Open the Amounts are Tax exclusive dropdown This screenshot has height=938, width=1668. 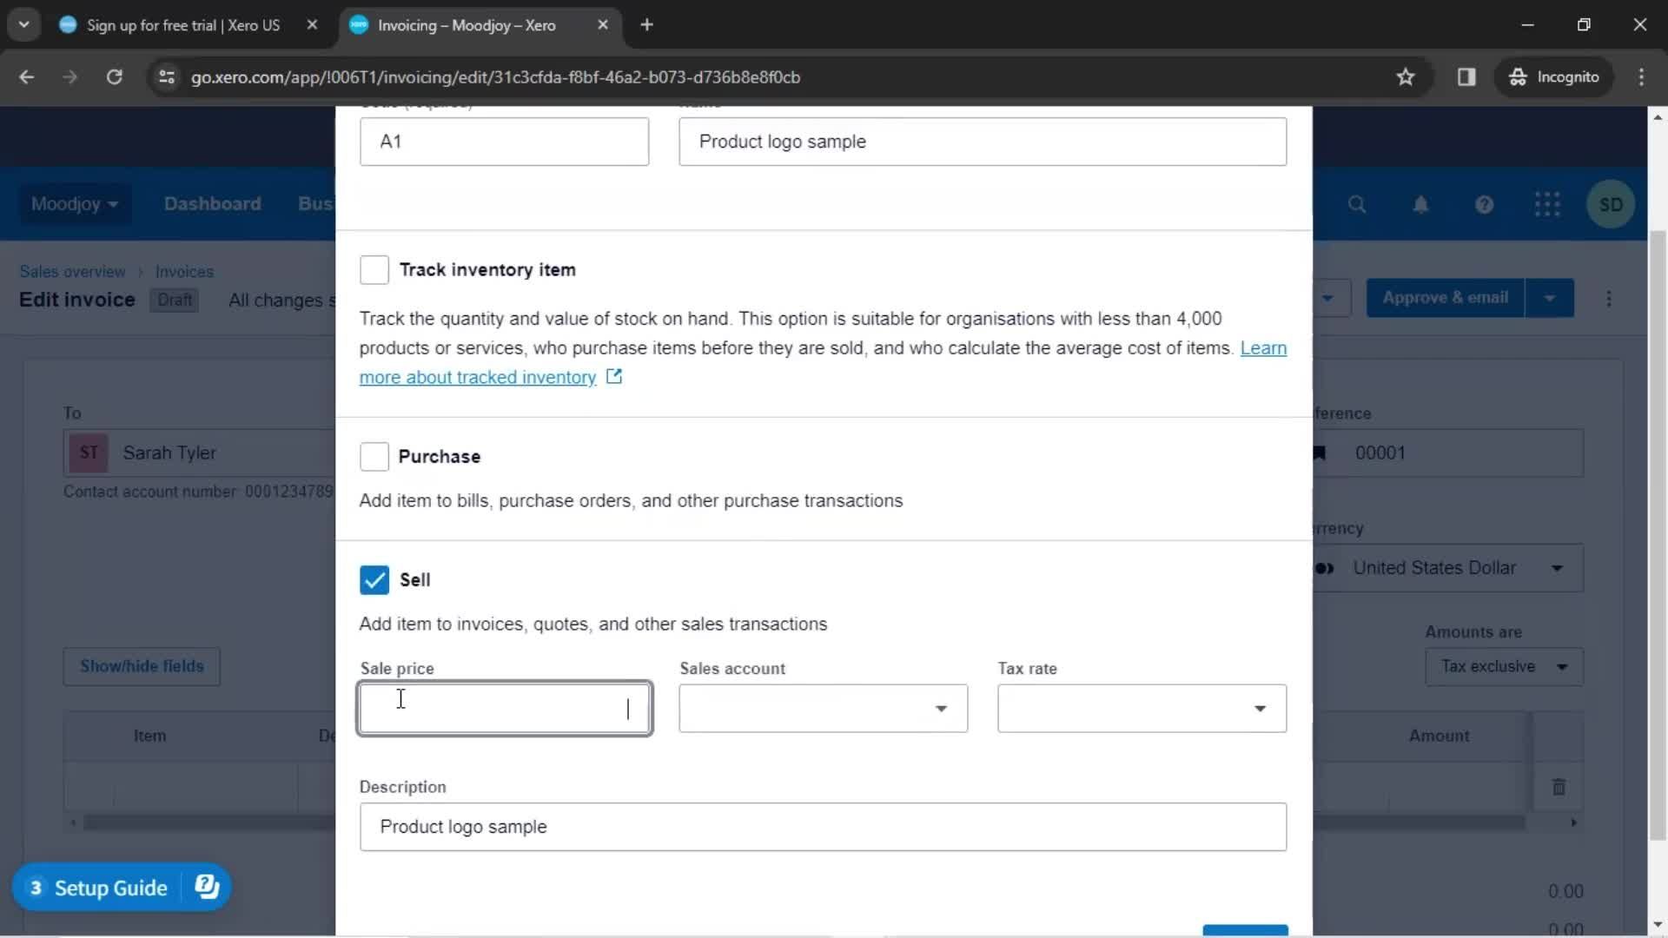tap(1504, 667)
